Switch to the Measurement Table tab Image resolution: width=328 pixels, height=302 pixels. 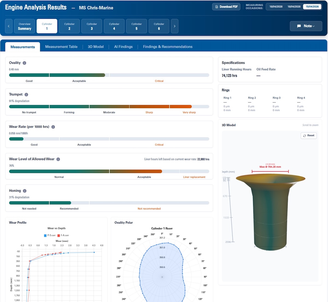[x=61, y=47]
